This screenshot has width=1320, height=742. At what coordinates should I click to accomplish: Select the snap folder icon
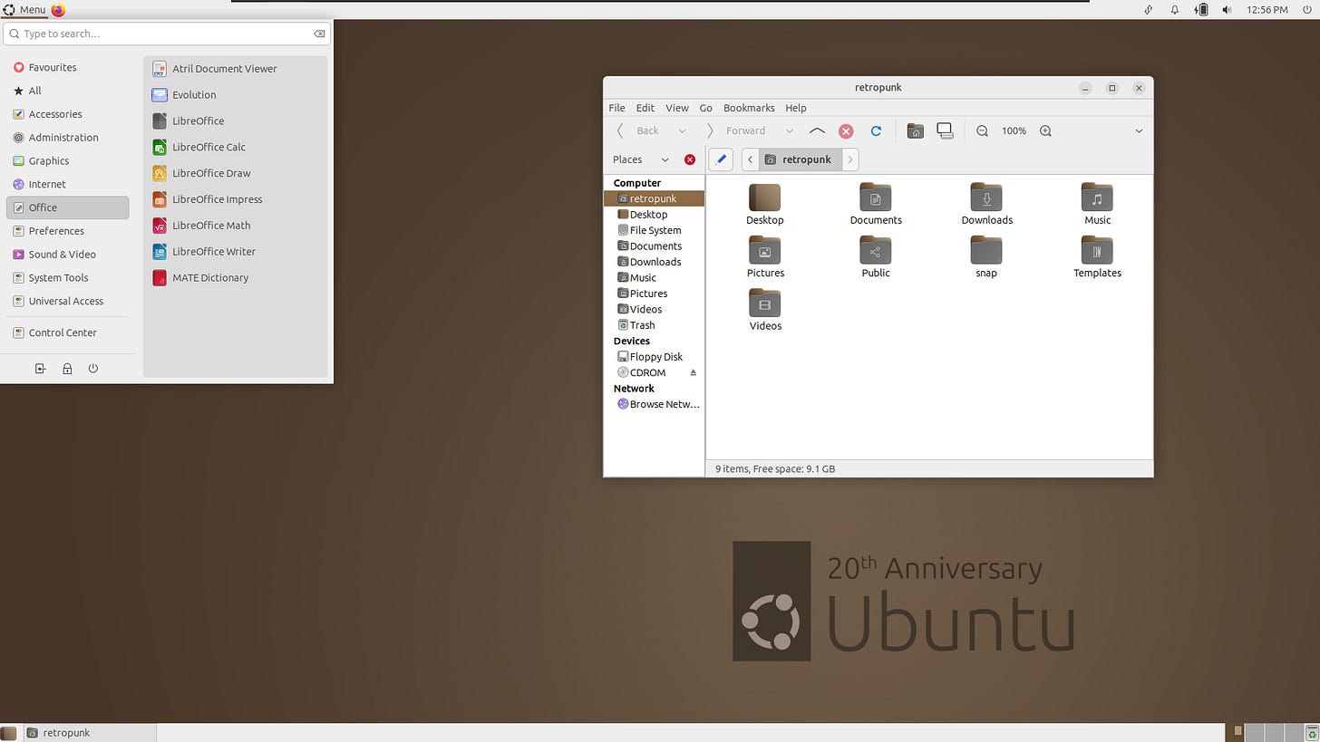[x=986, y=250]
